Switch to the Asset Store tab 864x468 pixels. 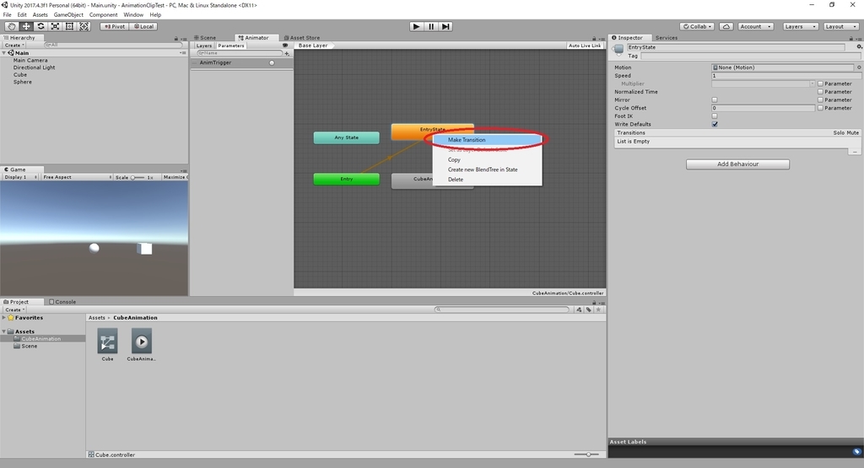click(x=302, y=38)
